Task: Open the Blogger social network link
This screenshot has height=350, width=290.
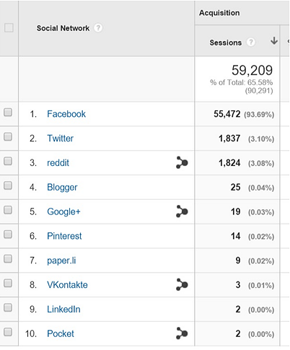Action: [x=62, y=188]
